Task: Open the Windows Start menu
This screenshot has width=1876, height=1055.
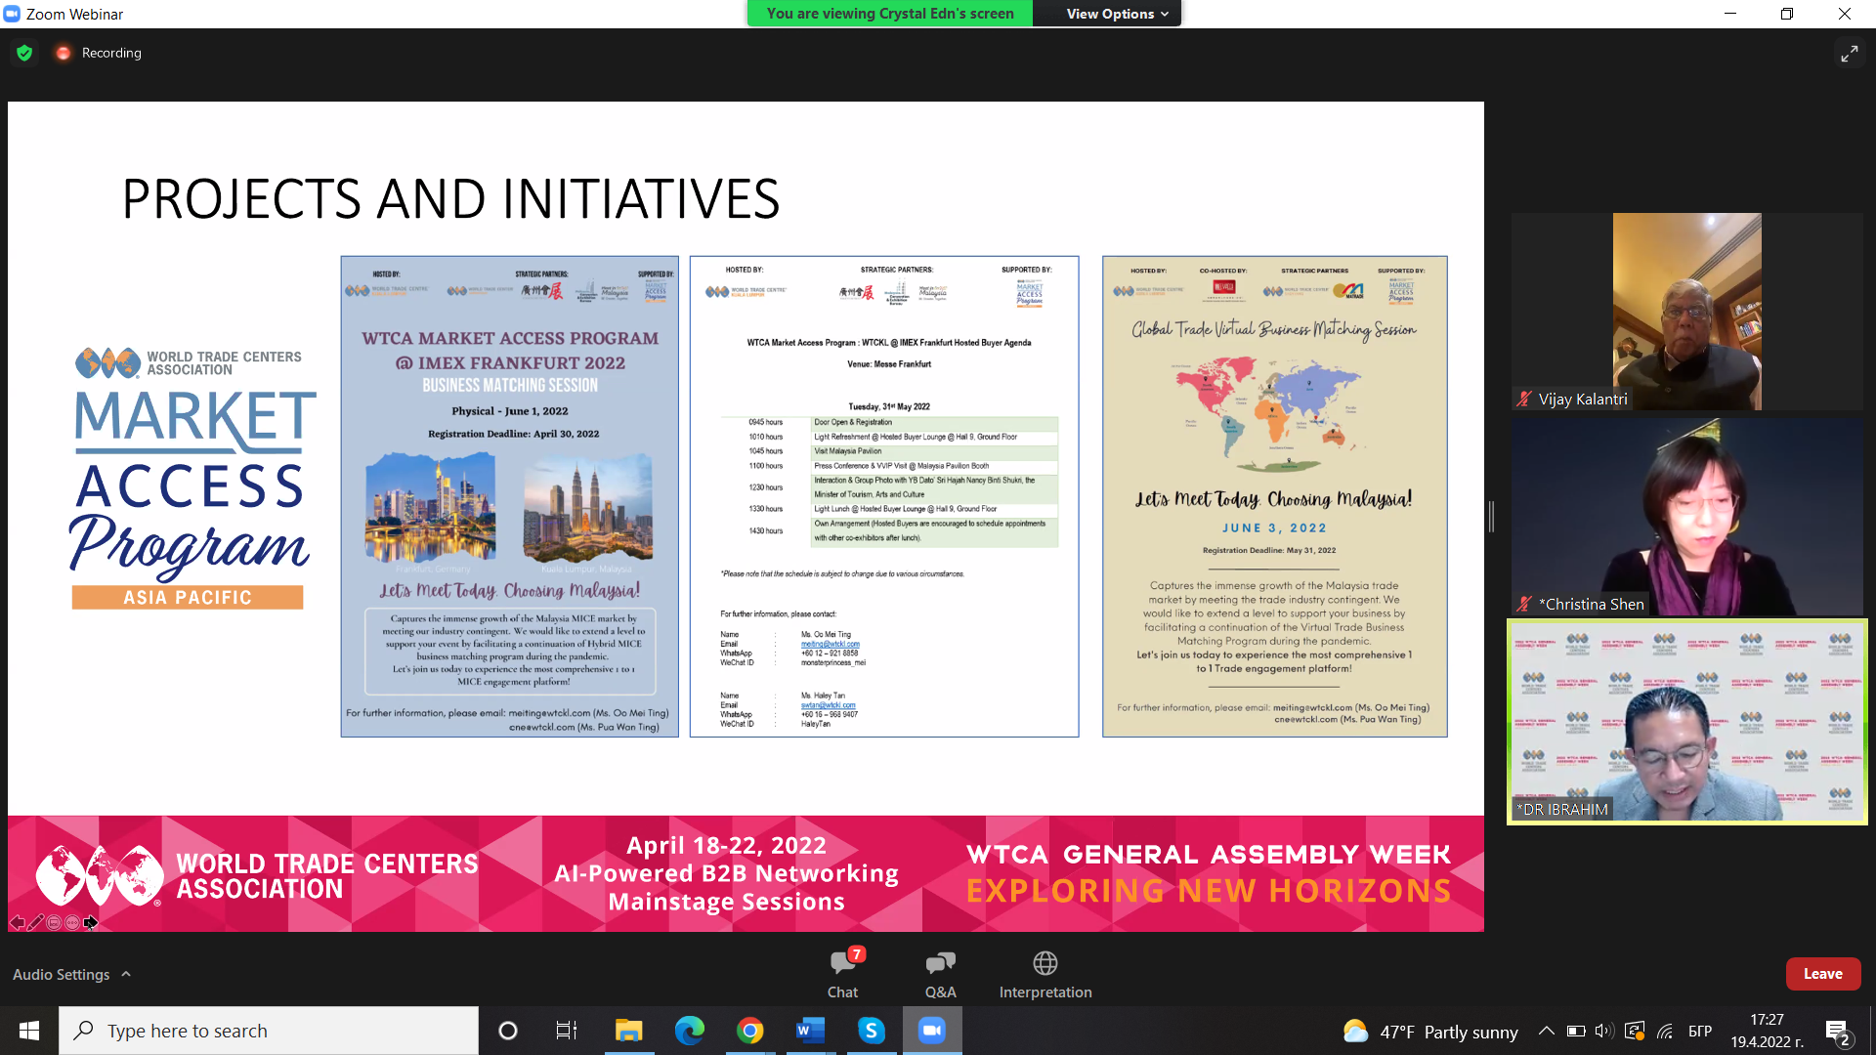Action: pyautogui.click(x=29, y=1031)
